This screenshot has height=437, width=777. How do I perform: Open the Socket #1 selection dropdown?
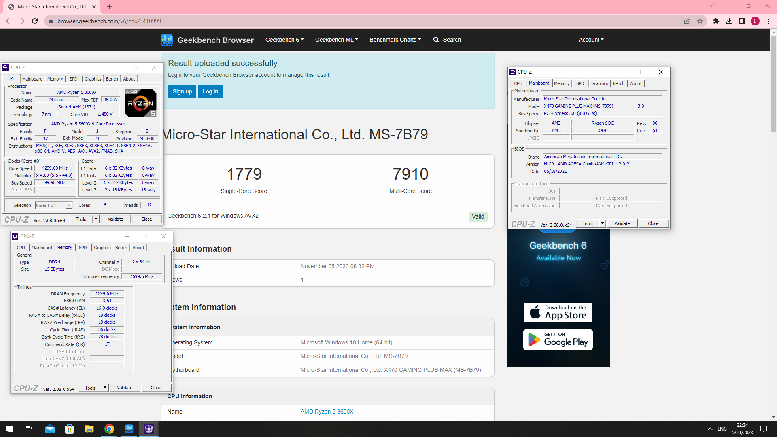point(53,206)
